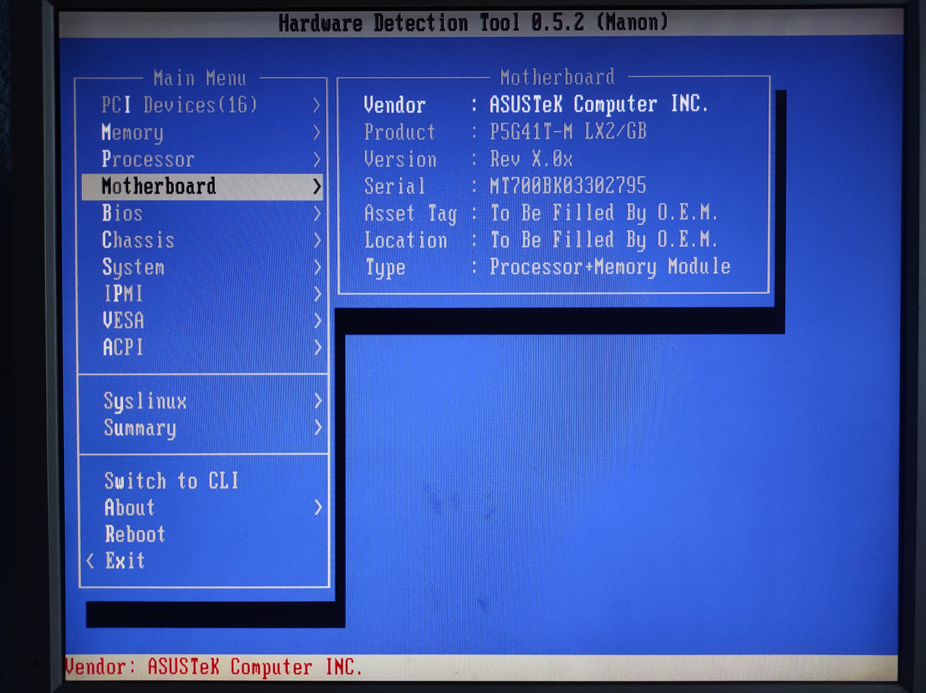Click the Product value P5G41T-M LX2/GB
The image size is (926, 693).
click(x=568, y=132)
